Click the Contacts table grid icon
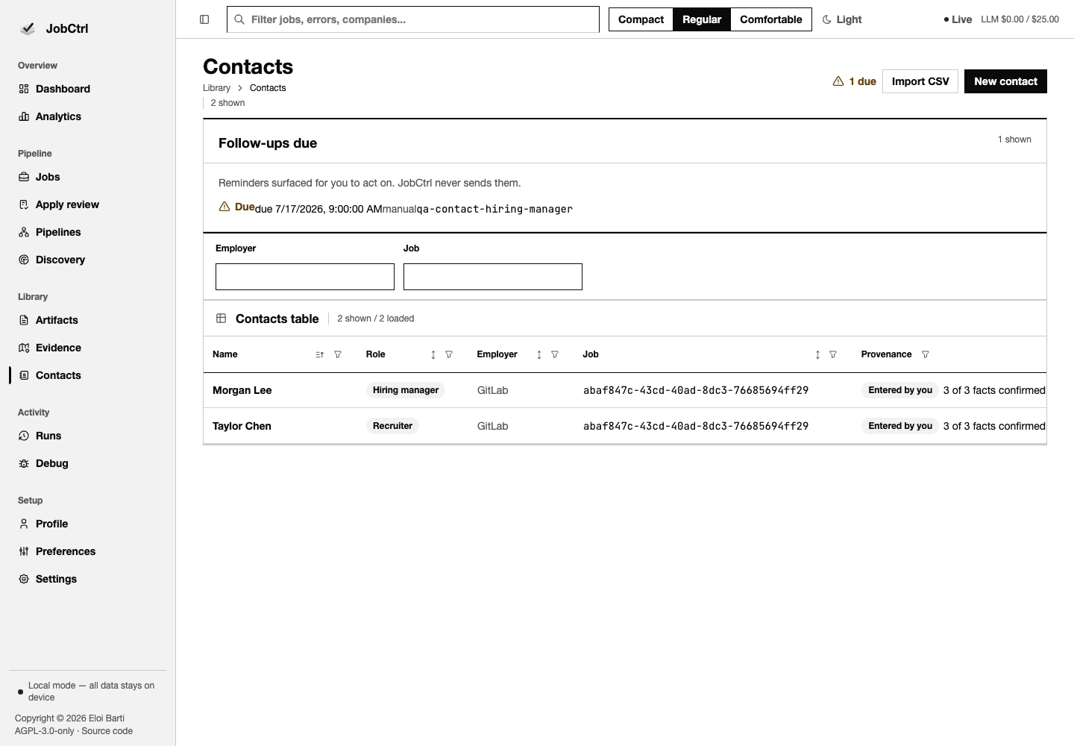The width and height of the screenshot is (1074, 746). pos(222,319)
